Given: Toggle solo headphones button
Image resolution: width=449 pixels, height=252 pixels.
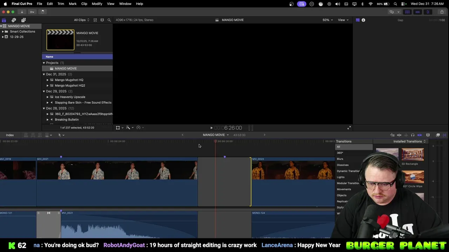Looking at the screenshot, I should tap(413, 135).
